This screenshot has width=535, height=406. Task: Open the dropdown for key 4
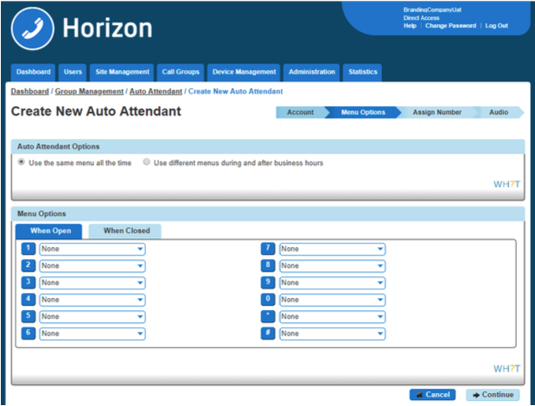pos(92,300)
